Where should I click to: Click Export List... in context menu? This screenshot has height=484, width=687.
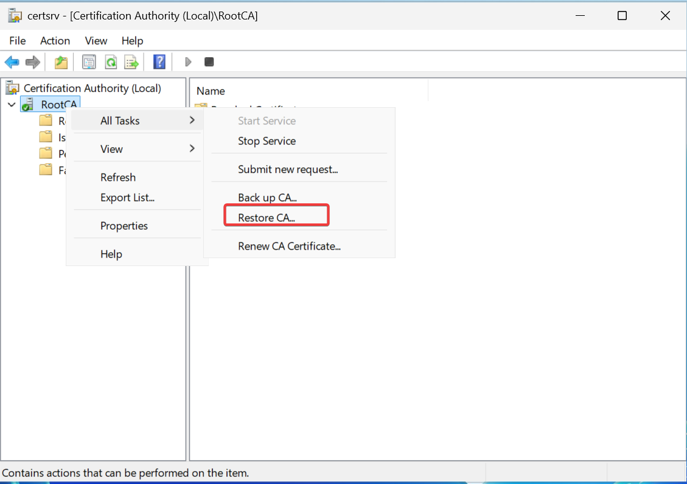pos(127,198)
